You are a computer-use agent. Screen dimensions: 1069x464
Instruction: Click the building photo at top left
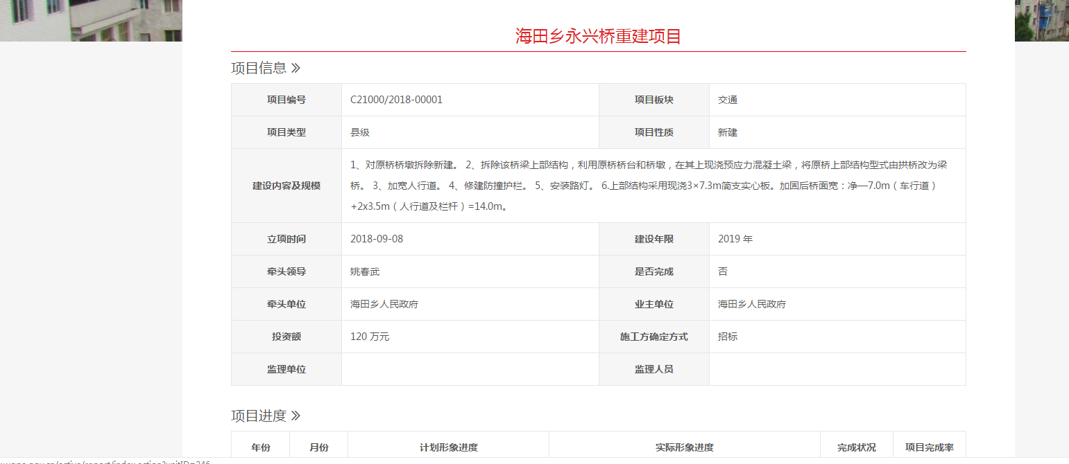tap(91, 21)
